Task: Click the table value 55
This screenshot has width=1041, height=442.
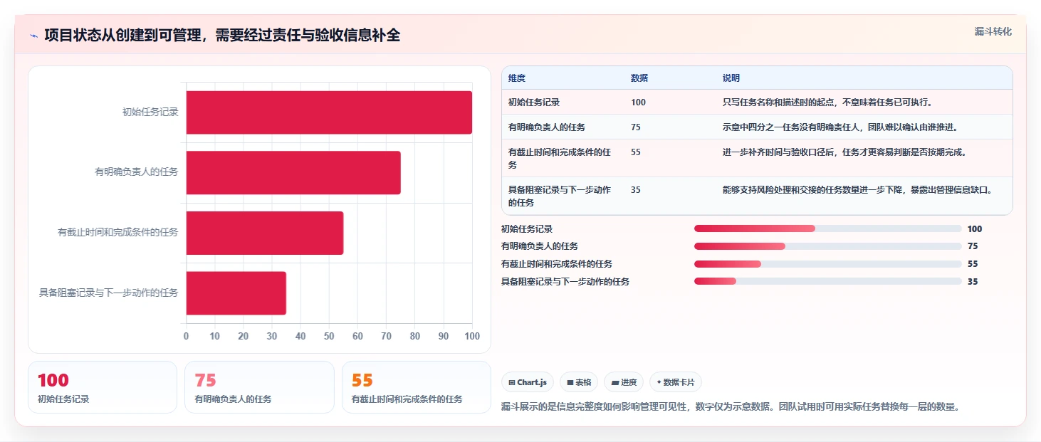Action: 636,152
